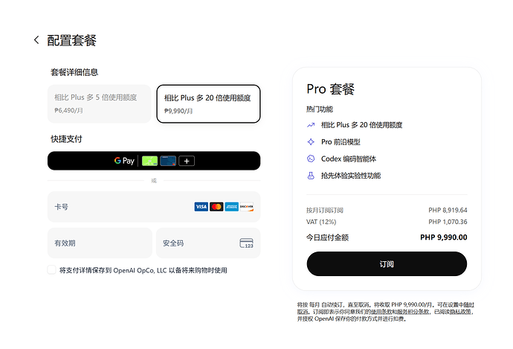Select the 20x Plus usage plan ₱9,990/月

(208, 103)
